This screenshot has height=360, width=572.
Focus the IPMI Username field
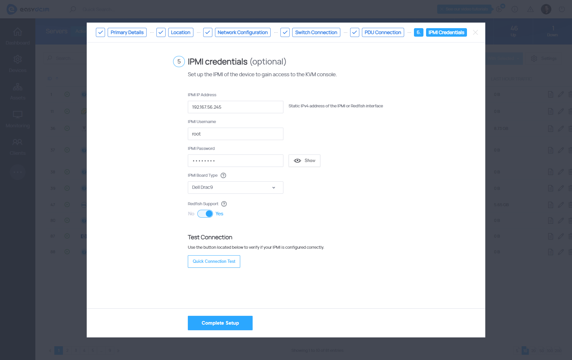click(x=236, y=134)
